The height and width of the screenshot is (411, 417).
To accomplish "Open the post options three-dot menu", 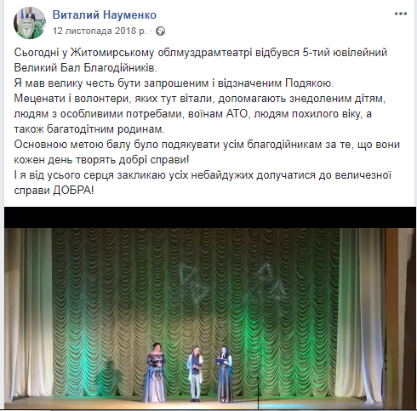I will click(401, 14).
